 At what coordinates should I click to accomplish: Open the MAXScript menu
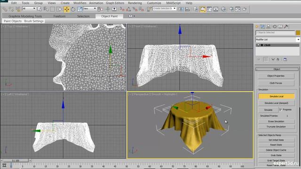174,3
